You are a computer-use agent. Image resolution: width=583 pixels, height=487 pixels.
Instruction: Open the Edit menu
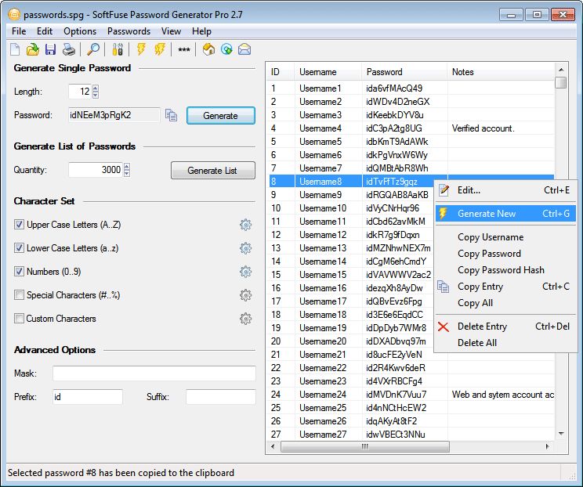pos(45,31)
